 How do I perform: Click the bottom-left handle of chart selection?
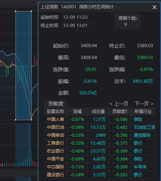coord(15,120)
